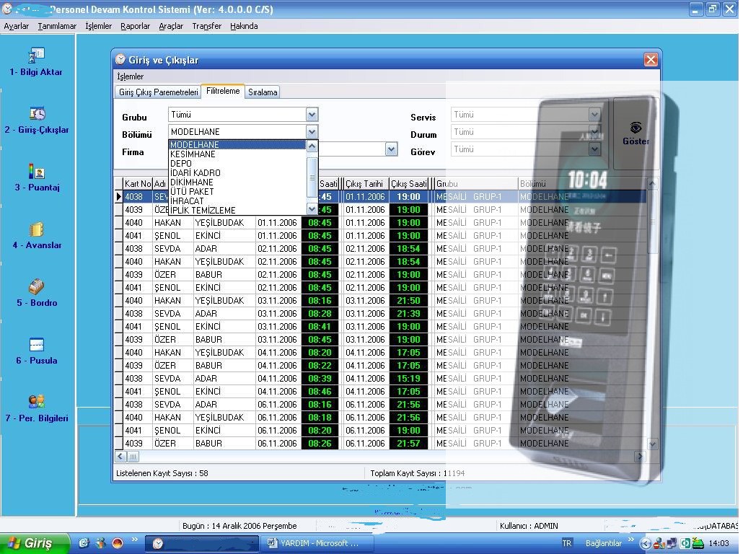743x554 pixels.
Task: Click horizontal scrollbar right arrow
Action: pyautogui.click(x=640, y=457)
